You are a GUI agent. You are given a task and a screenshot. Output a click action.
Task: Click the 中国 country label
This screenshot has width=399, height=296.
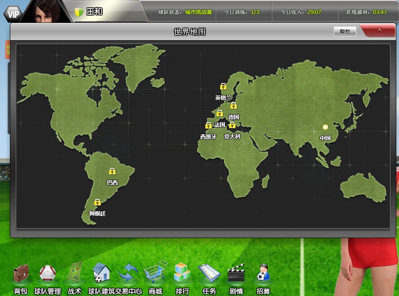pyautogui.click(x=325, y=138)
